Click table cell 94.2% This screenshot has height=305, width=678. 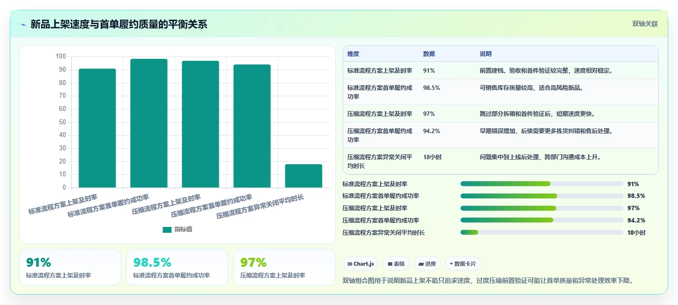coord(431,131)
